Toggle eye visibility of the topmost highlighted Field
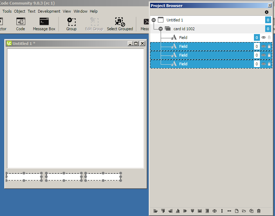275x216 pixels. coord(264,46)
